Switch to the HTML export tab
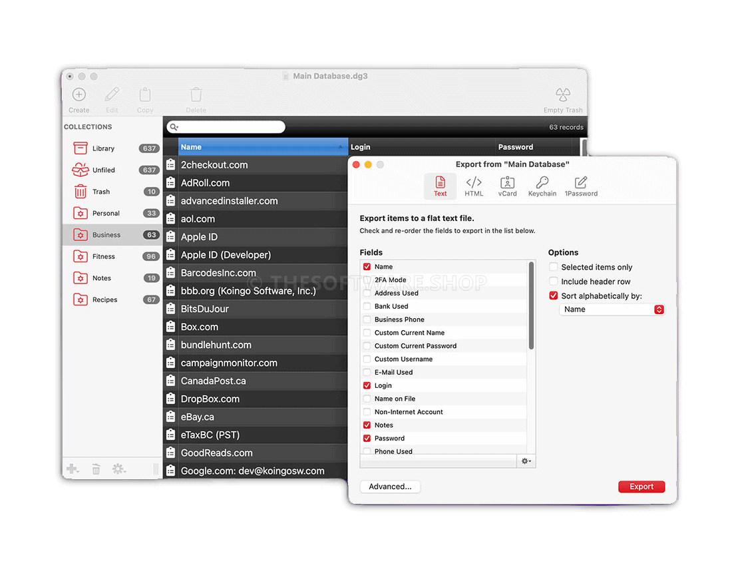The image size is (732, 565). tap(474, 186)
